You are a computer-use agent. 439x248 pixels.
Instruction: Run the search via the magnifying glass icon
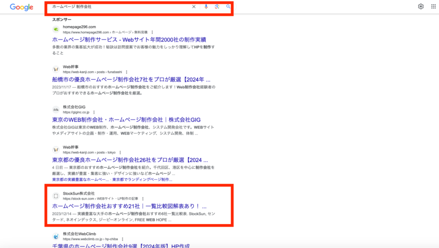(228, 6)
